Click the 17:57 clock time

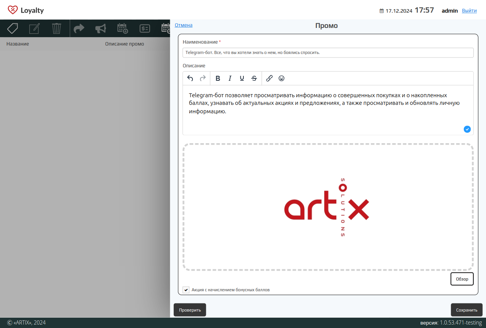[x=424, y=10]
